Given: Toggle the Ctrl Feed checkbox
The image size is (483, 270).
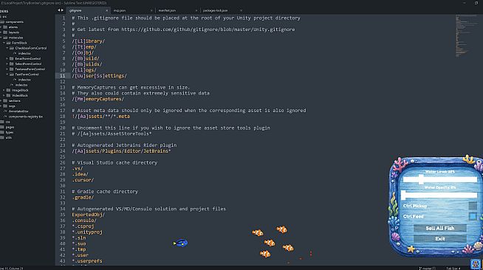Looking at the screenshot, I should (473, 216).
